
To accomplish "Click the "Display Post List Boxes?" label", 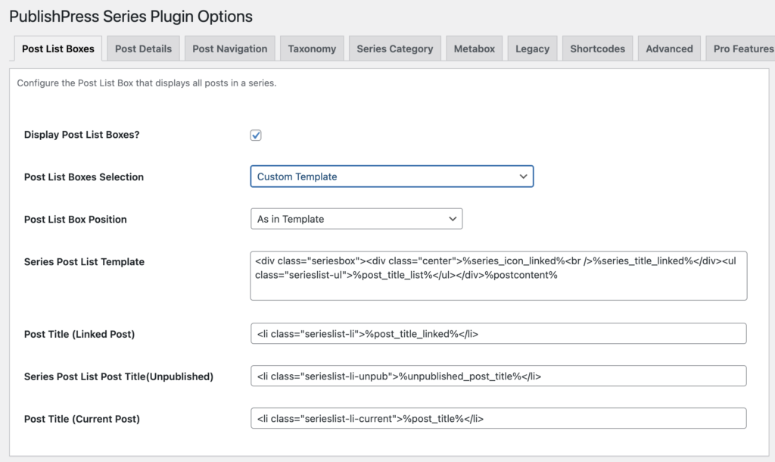I will (x=82, y=135).
